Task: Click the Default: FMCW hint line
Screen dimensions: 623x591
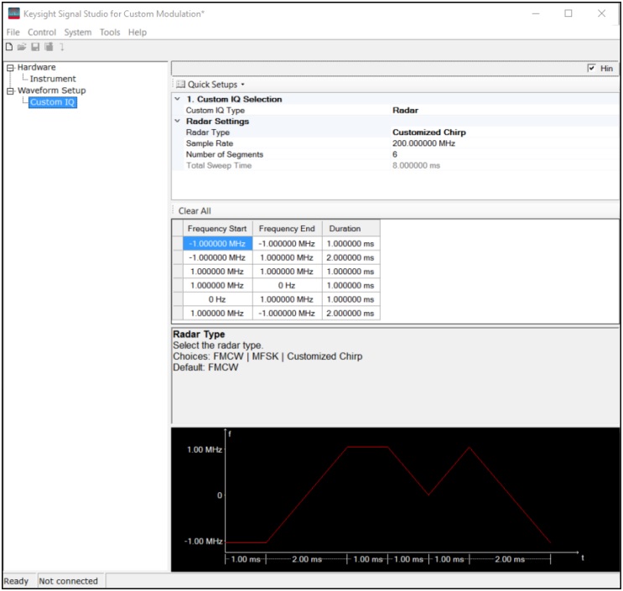Action: (x=205, y=367)
